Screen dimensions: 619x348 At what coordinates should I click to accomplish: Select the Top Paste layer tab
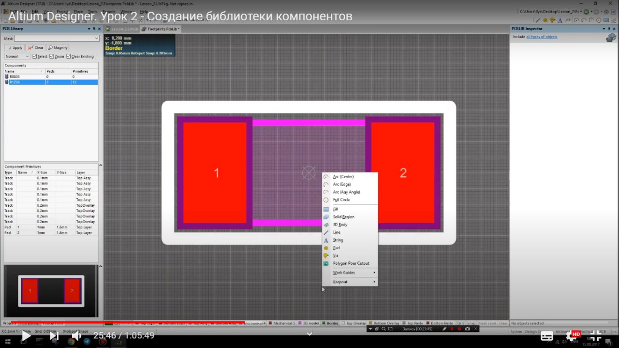click(x=413, y=323)
